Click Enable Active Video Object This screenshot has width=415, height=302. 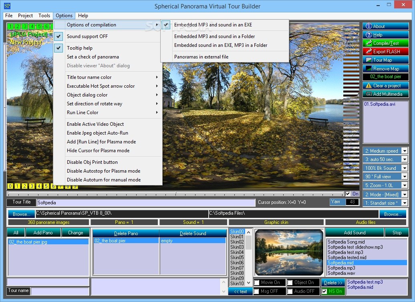tap(108, 124)
